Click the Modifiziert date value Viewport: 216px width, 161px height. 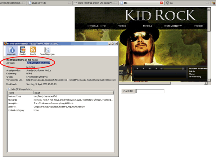point(41,84)
